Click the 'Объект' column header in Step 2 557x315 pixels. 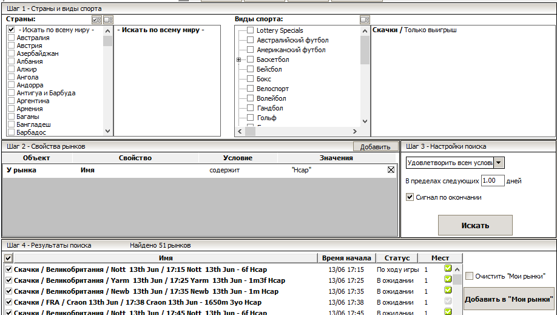(x=36, y=158)
